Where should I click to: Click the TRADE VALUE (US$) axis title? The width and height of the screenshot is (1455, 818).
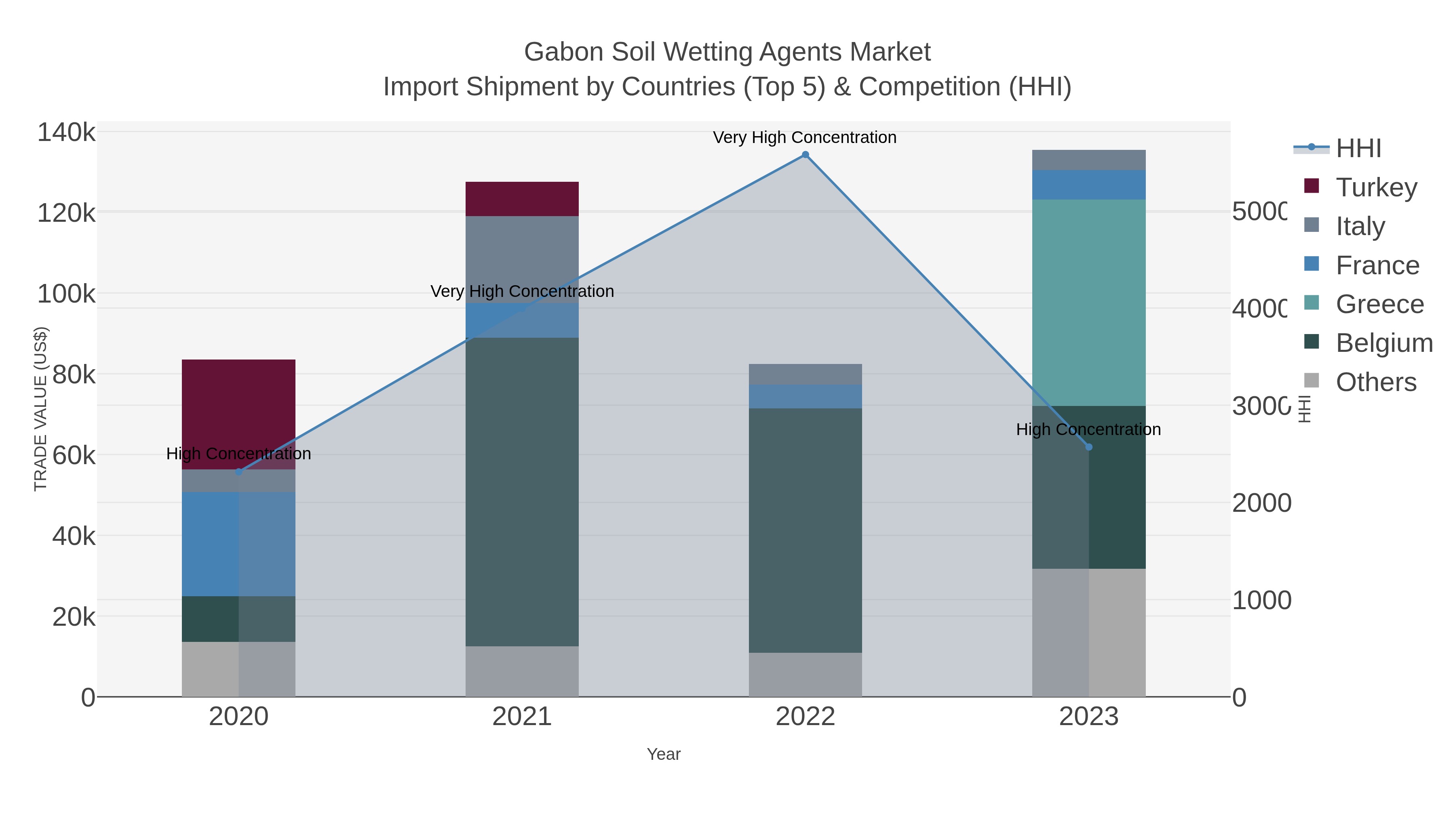41,409
